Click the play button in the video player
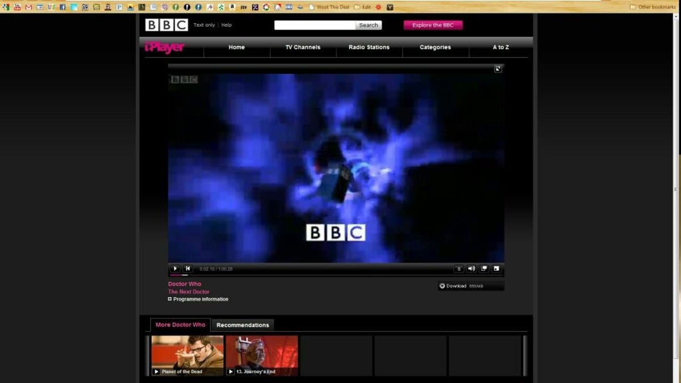The width and height of the screenshot is (681, 383). point(175,268)
